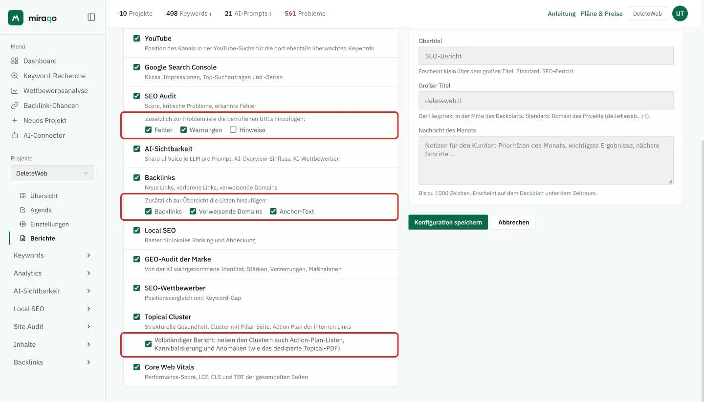Select Agenda under the project
Viewport: 704px width, 402px height.
coord(41,210)
